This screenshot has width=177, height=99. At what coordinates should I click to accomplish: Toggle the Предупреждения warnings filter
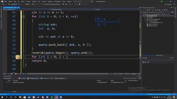click(x=33, y=78)
